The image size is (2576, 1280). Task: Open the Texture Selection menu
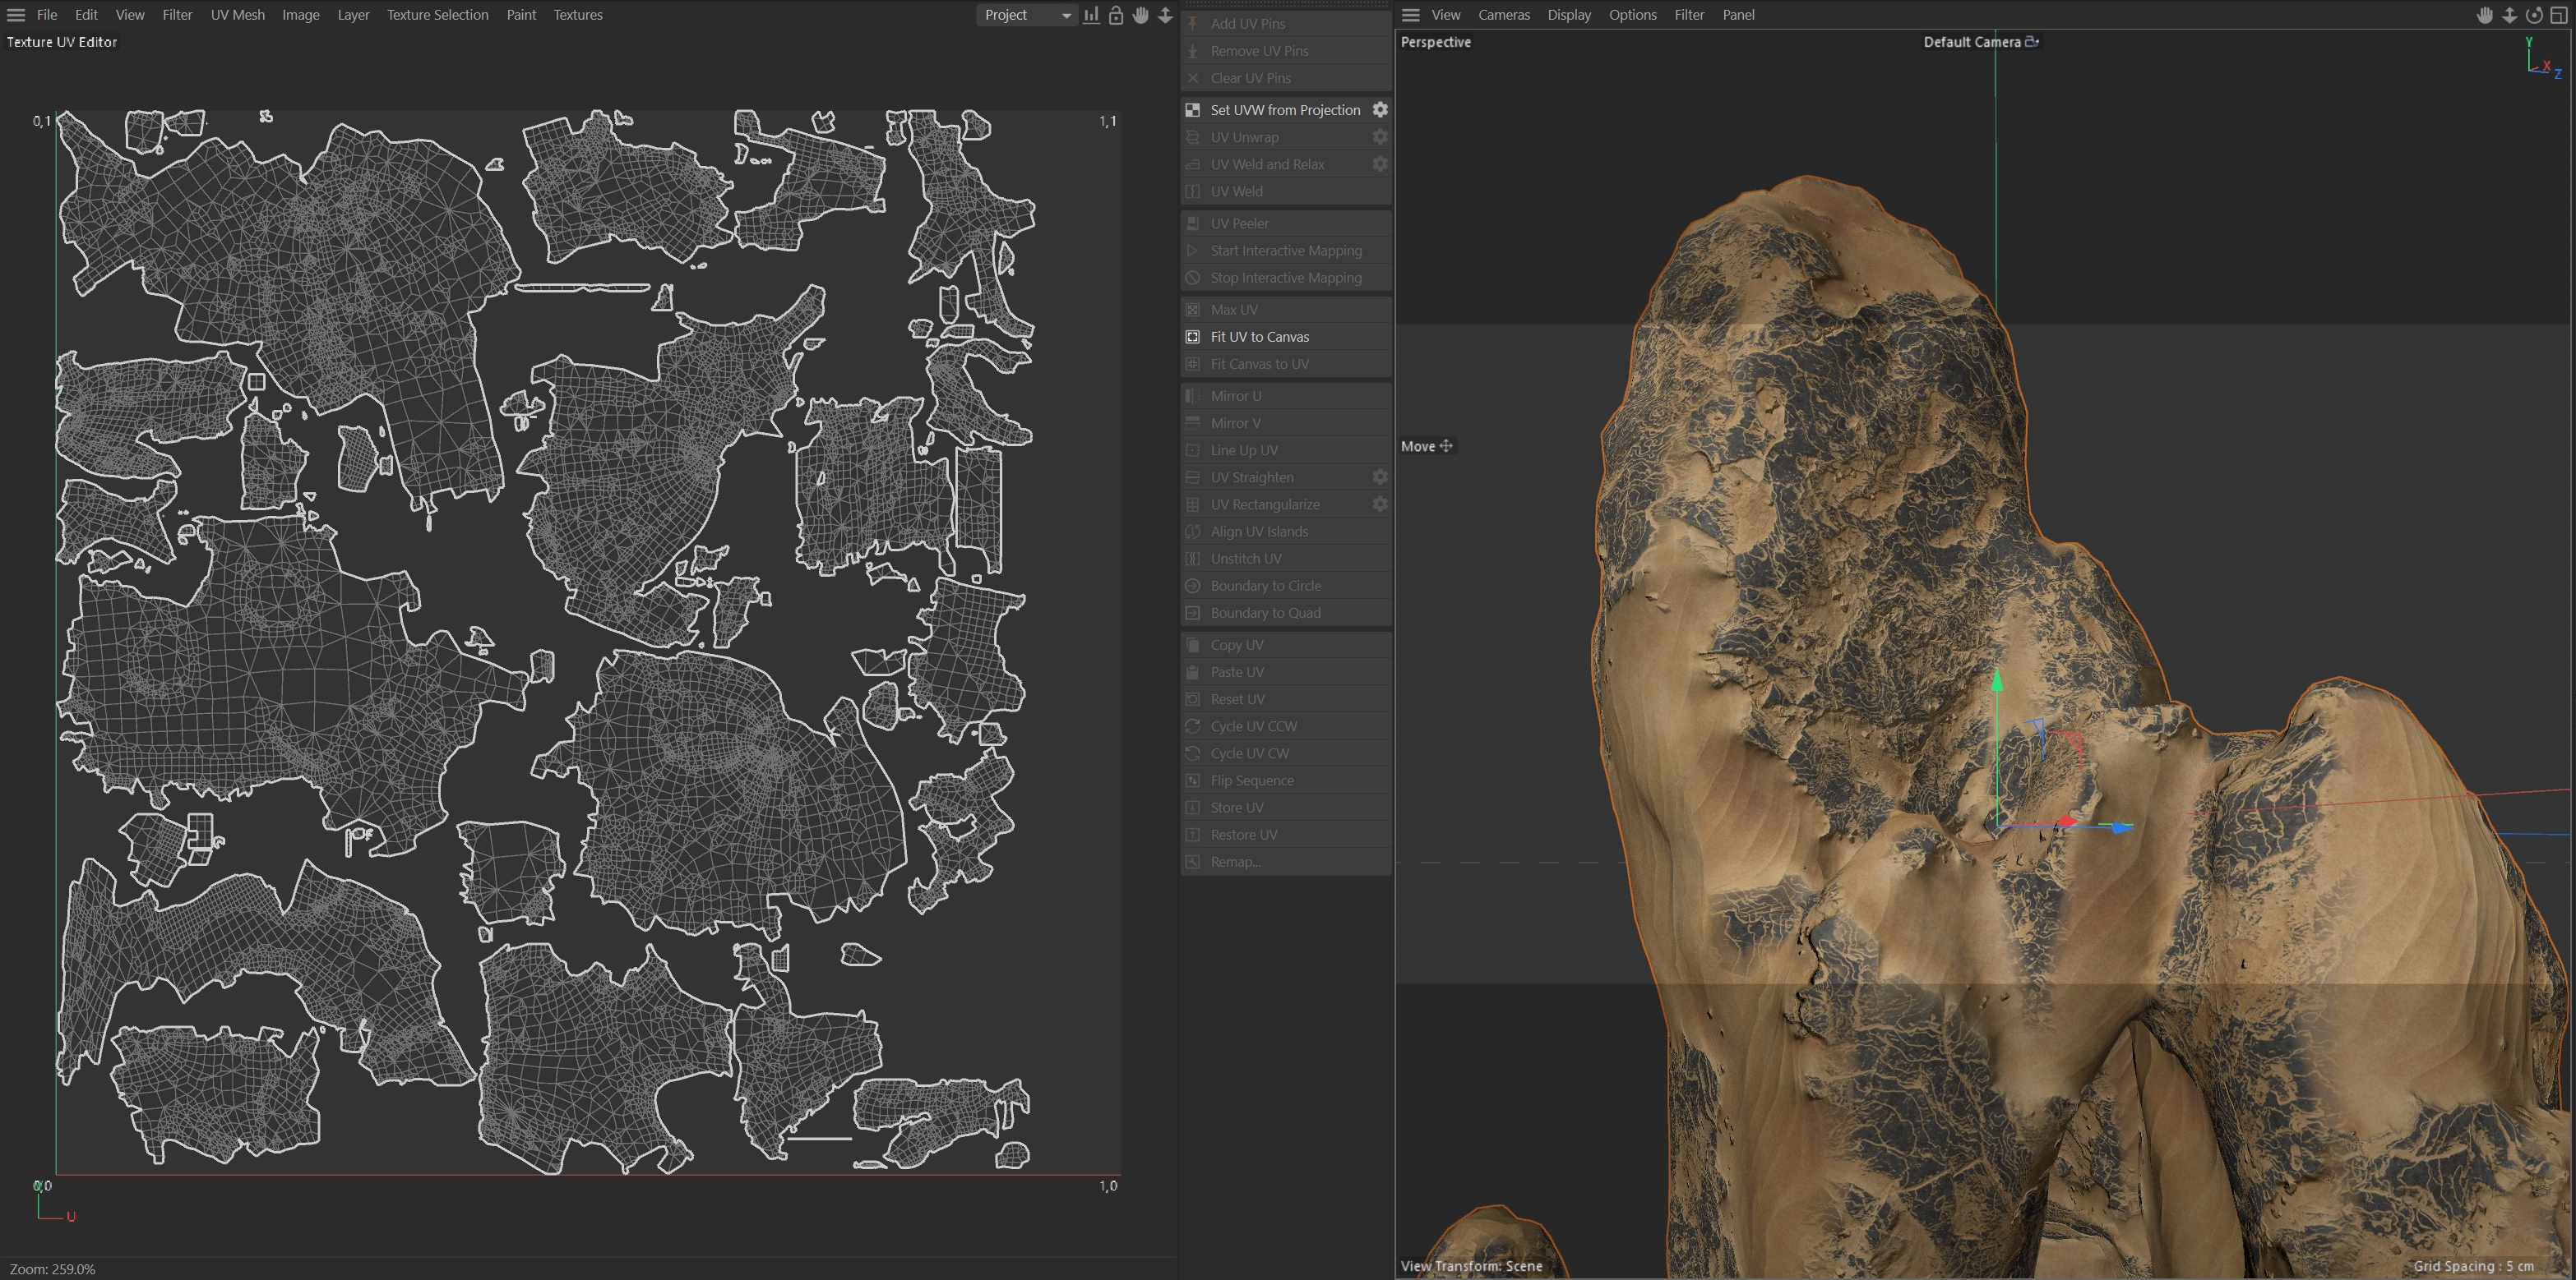click(438, 15)
